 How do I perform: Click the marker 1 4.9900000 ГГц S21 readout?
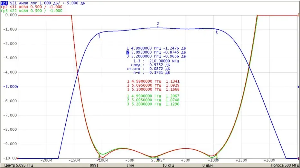tap(156, 48)
